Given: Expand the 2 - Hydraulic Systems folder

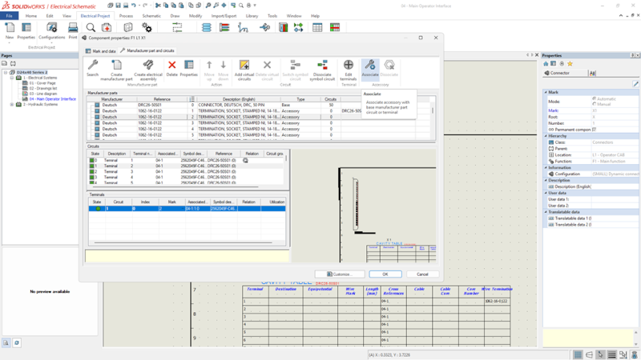Looking at the screenshot, I should pyautogui.click(x=12, y=105).
